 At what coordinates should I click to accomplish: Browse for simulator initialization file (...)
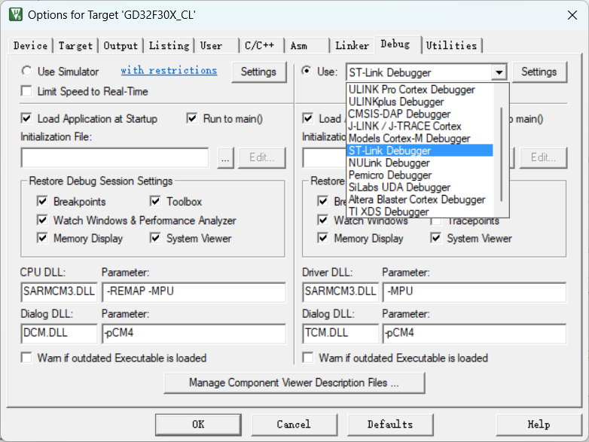click(x=225, y=157)
